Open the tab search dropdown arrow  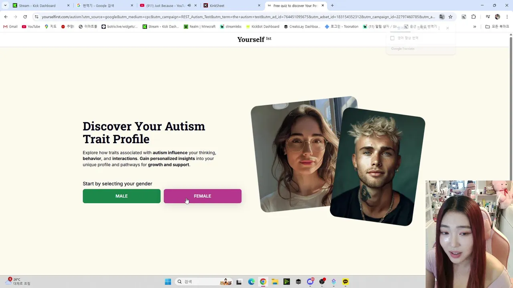pos(5,6)
